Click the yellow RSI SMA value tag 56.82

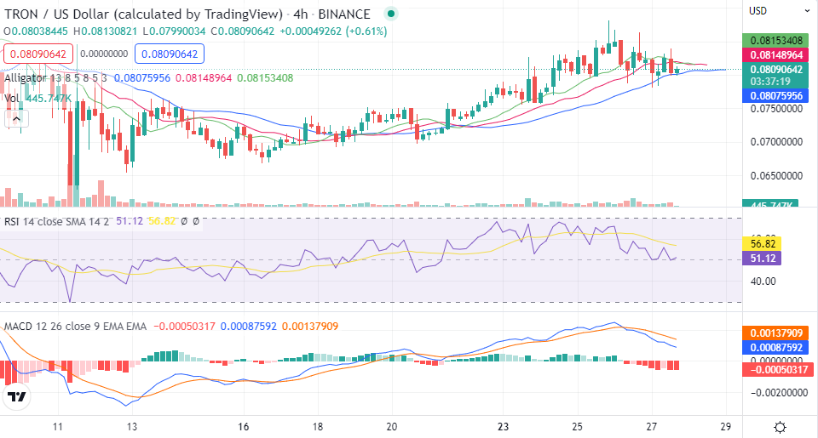tap(762, 244)
